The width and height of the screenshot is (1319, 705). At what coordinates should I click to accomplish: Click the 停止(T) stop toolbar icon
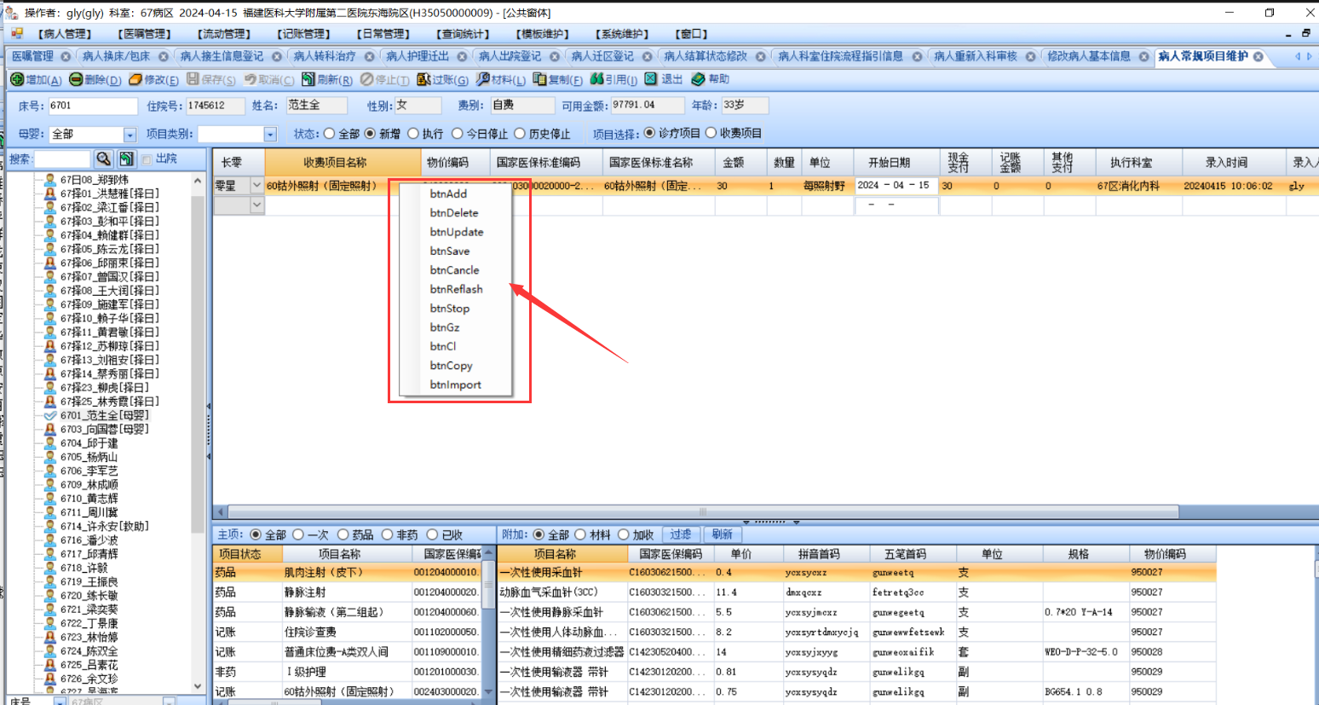[x=367, y=79]
